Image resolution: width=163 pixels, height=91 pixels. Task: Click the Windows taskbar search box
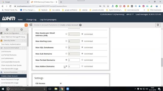click(x=26, y=89)
